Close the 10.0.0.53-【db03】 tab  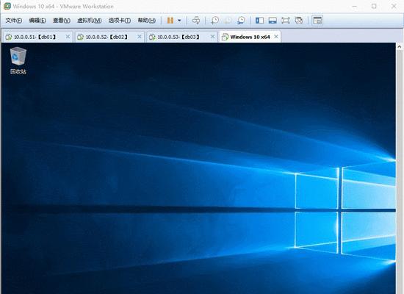212,37
